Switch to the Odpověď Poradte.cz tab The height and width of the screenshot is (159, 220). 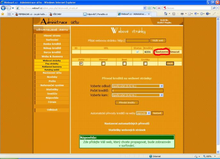100,14
